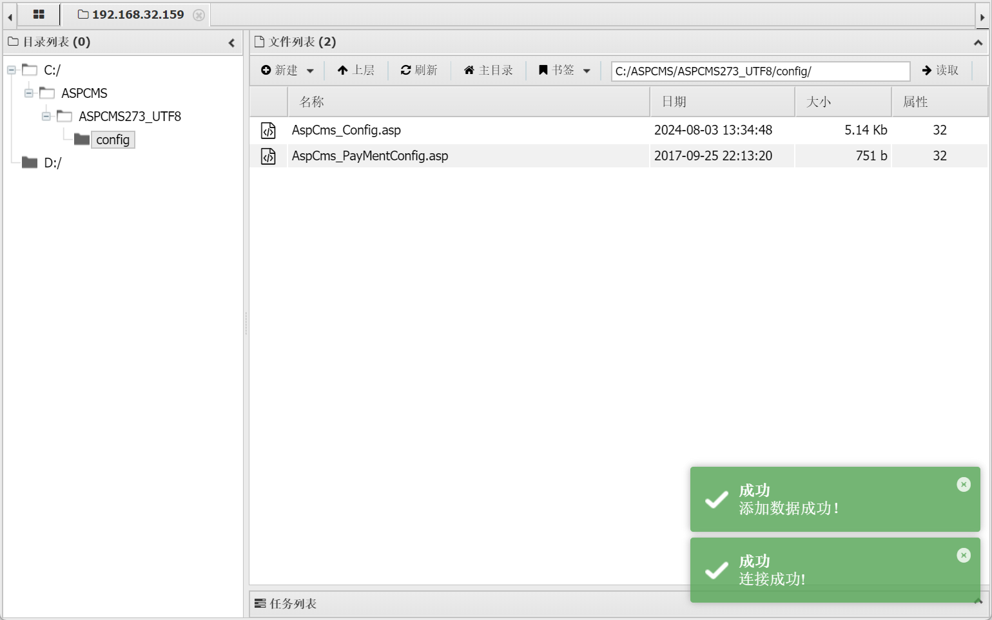Click date 2017-09-25 22:13:20
The height and width of the screenshot is (620, 992).
(x=713, y=156)
